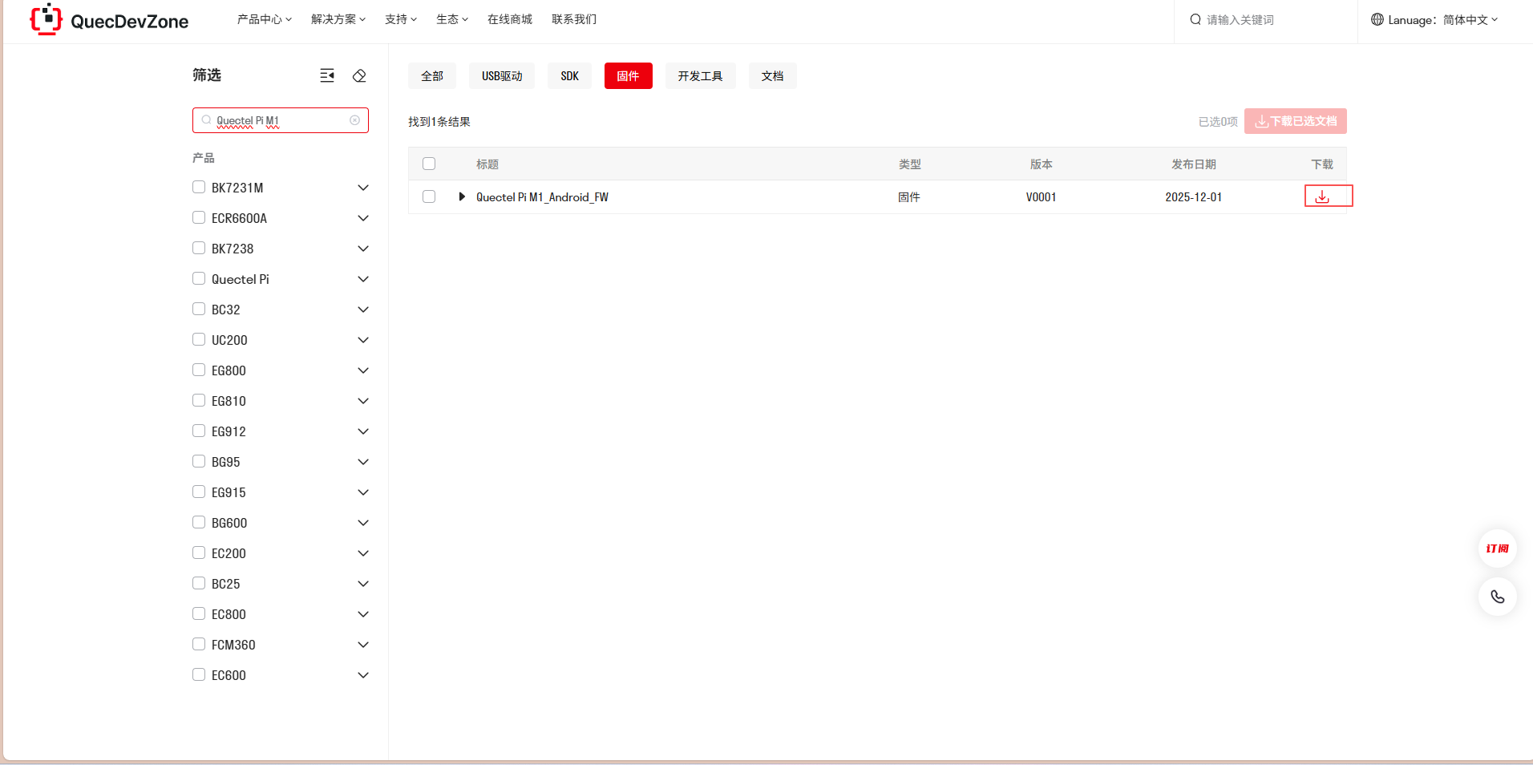Clear the filter search text
1533x765 pixels.
pyautogui.click(x=354, y=120)
